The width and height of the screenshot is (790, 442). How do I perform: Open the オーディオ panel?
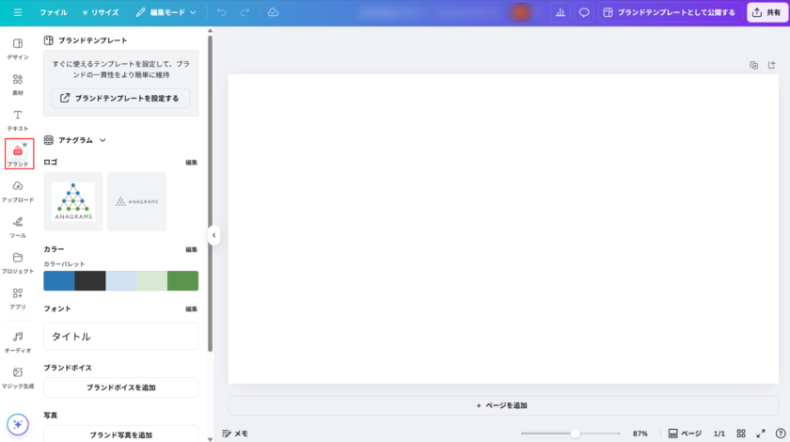pos(18,341)
